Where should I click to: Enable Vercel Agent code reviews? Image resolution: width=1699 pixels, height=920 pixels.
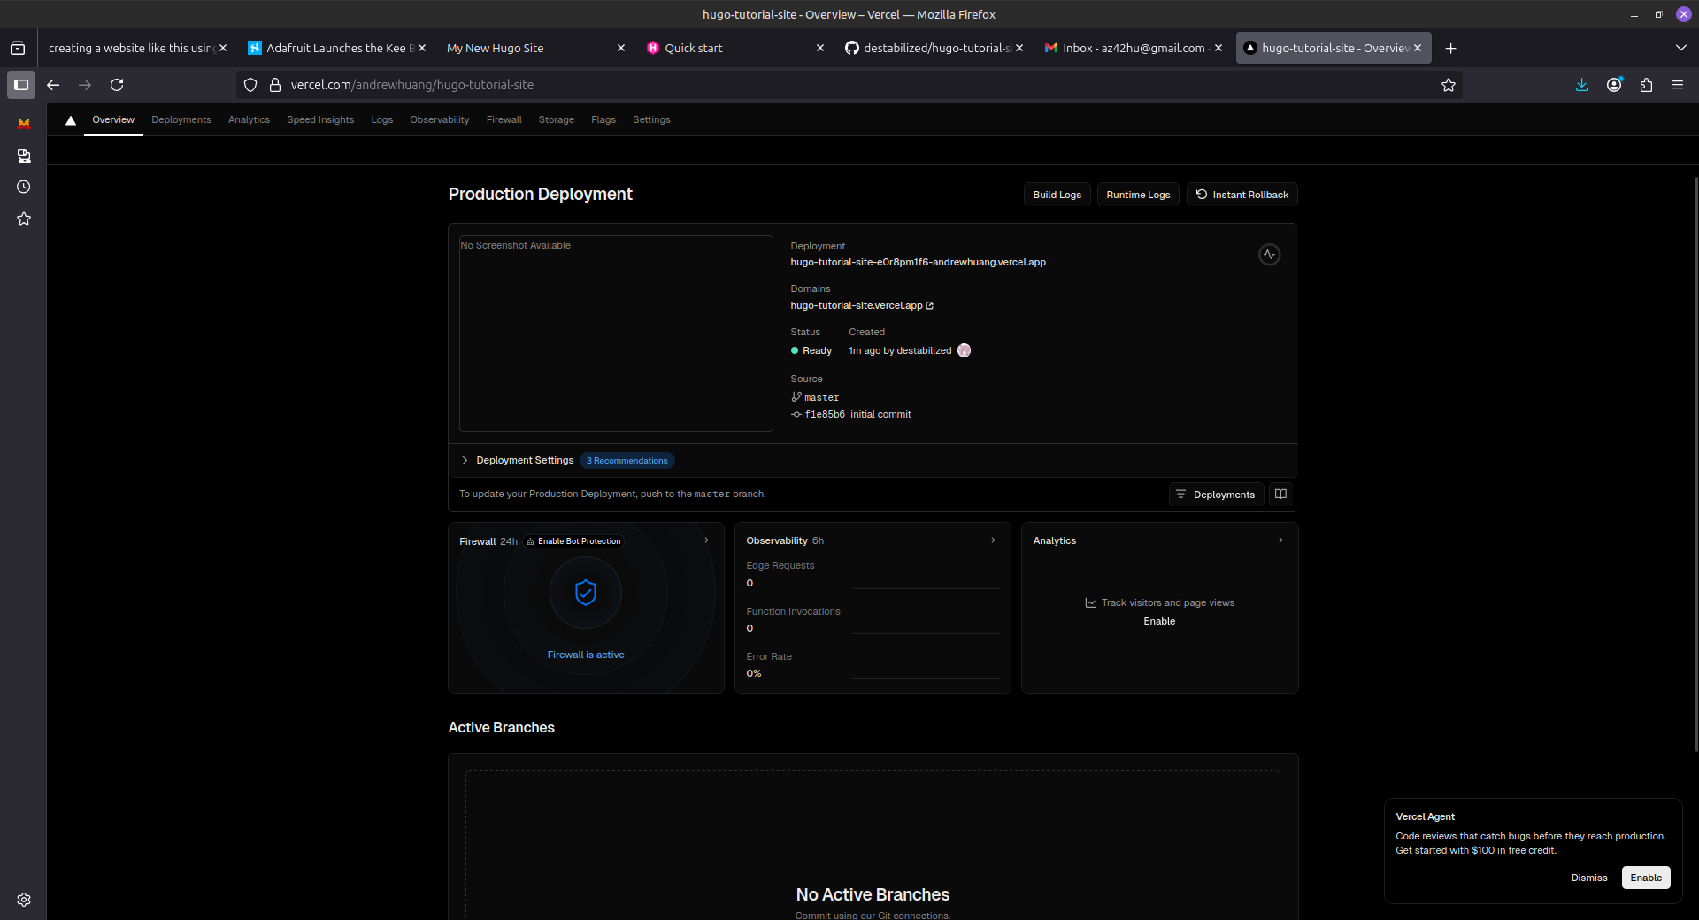pos(1645,878)
